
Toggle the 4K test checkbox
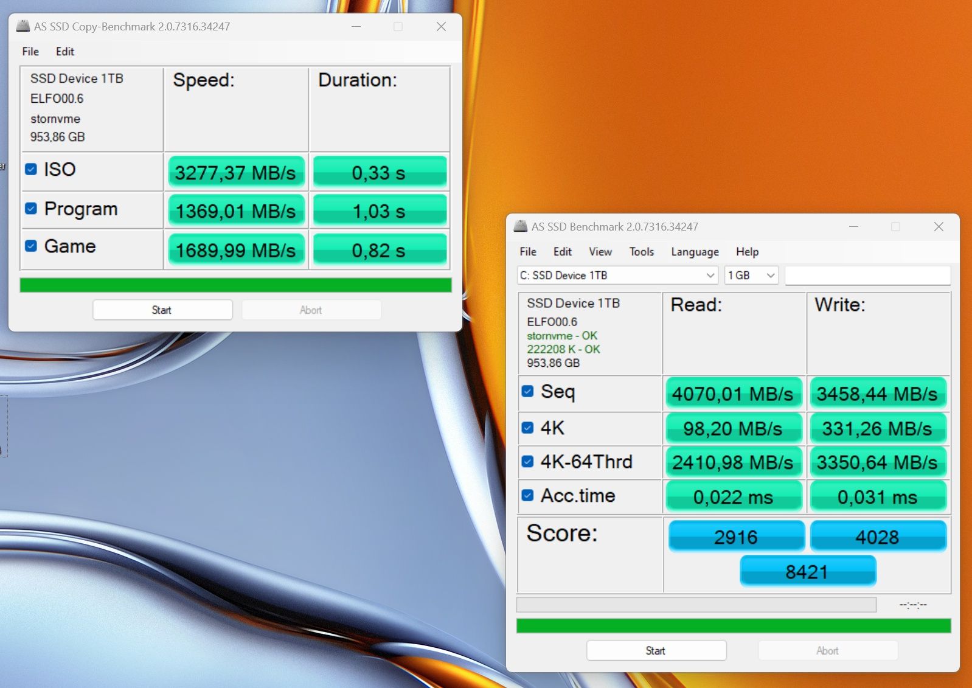tap(528, 428)
